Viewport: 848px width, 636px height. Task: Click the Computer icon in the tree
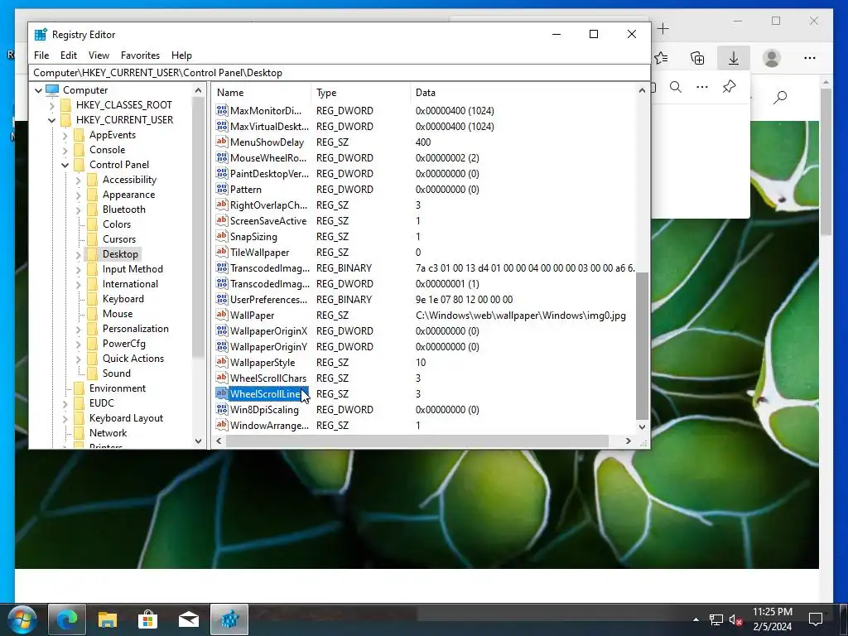coord(52,89)
